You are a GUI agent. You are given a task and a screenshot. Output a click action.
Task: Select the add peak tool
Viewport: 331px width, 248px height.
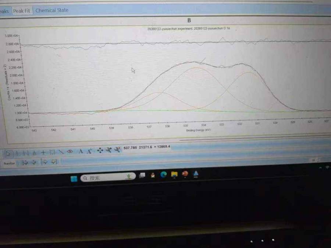pos(35,153)
